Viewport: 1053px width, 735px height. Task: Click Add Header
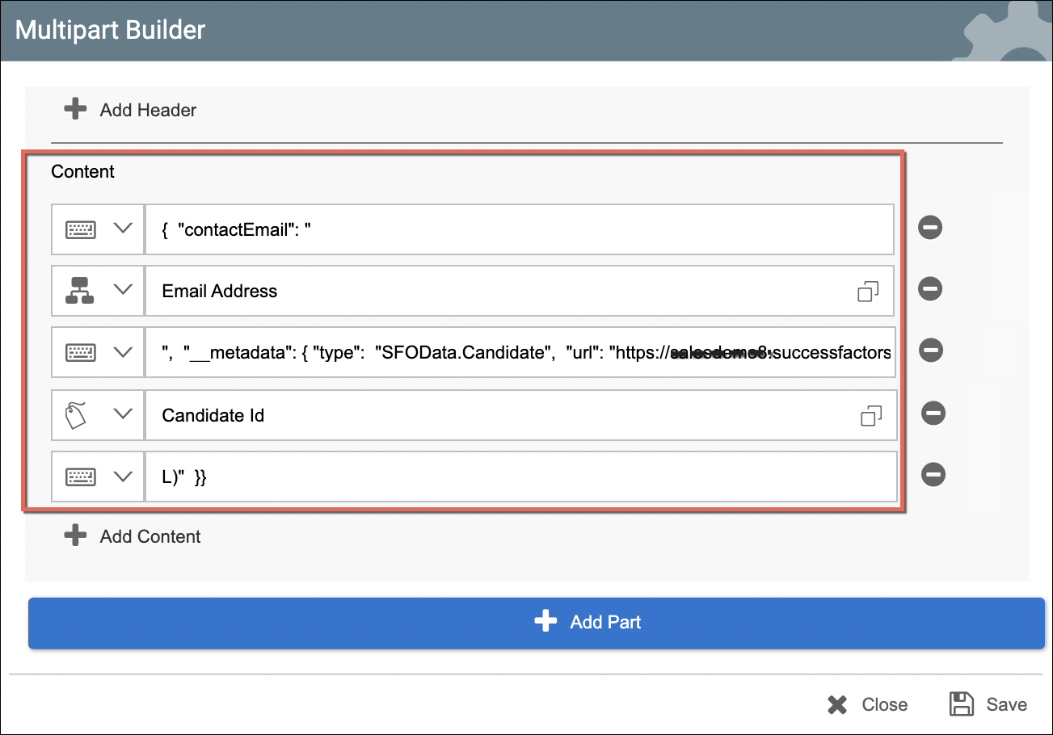point(131,110)
